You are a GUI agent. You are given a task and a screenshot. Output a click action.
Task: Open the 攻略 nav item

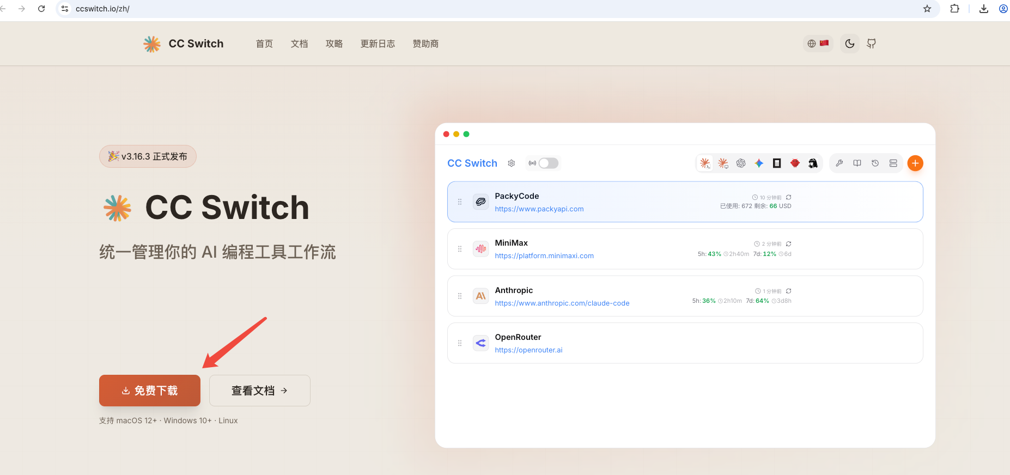tap(334, 44)
